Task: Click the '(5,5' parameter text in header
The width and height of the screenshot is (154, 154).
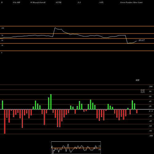Action: click(79, 2)
